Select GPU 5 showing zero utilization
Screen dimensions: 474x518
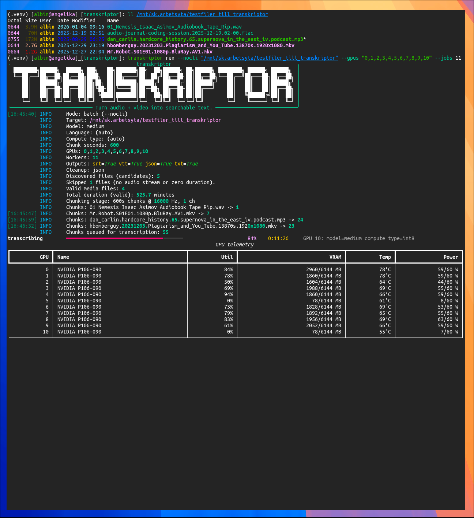146,301
